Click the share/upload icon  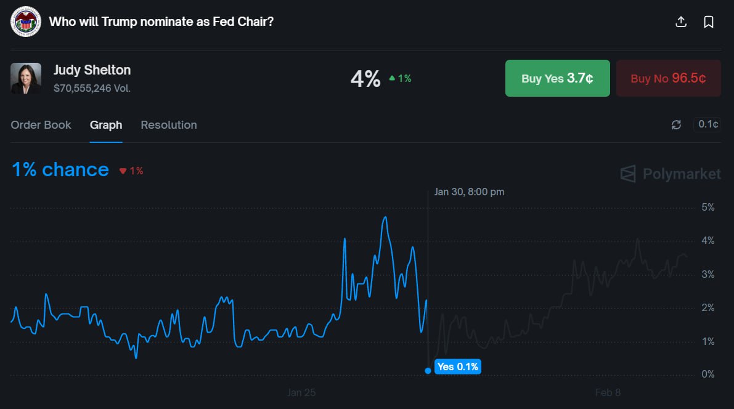tap(681, 22)
